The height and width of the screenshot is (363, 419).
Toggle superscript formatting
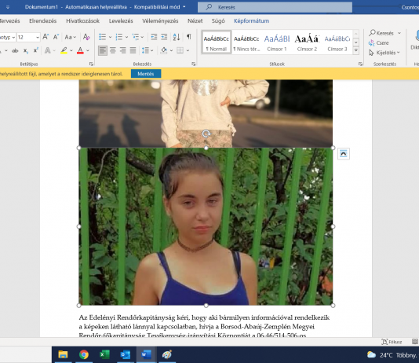35,50
